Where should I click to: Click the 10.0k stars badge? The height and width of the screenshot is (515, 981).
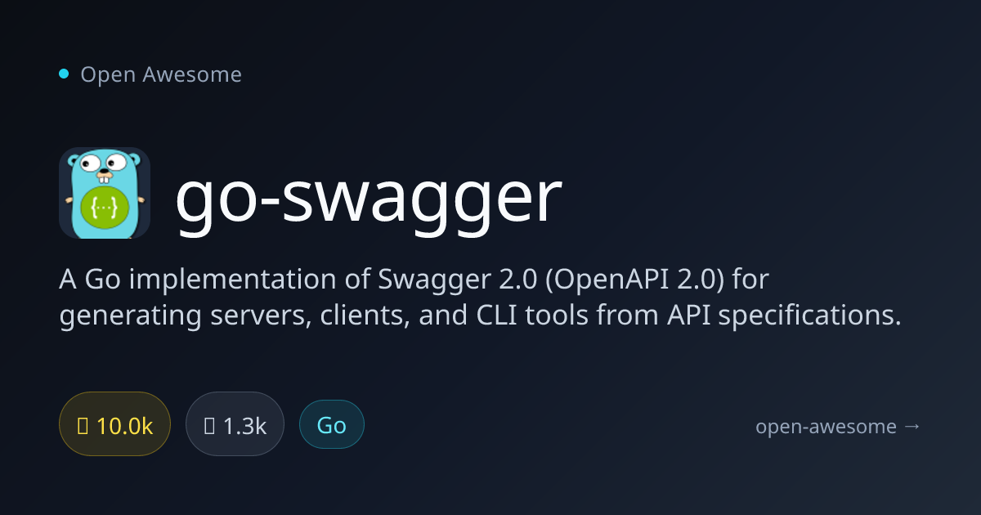click(114, 425)
